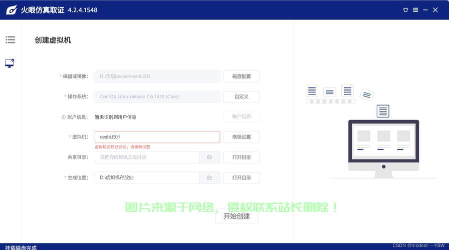Browse folder for generation location field
Image resolution: width=449 pixels, height=250 pixels.
[210, 177]
